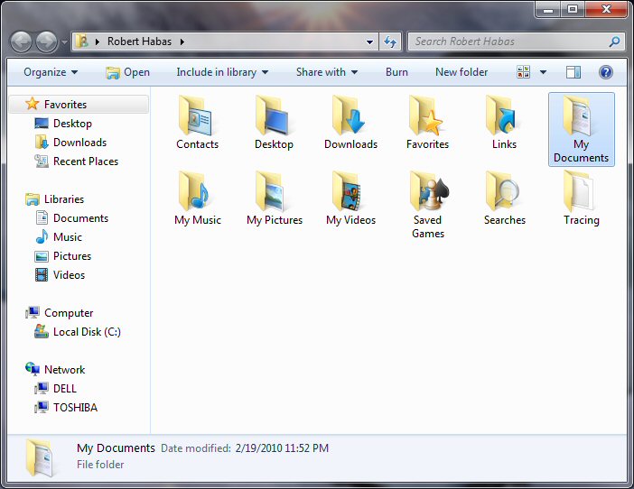Click the Help question mark icon
Image resolution: width=634 pixels, height=489 pixels.
606,72
